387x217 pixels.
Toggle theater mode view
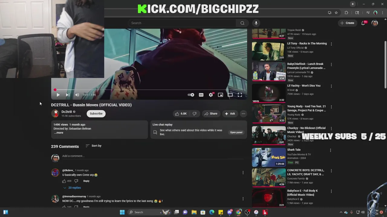click(230, 95)
